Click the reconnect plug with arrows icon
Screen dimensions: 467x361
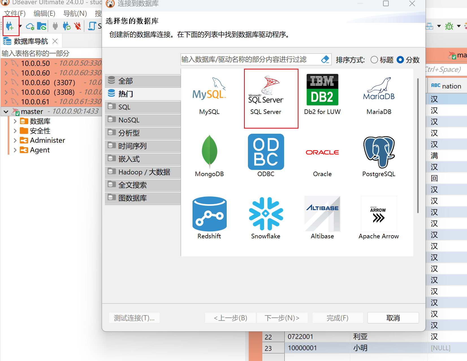tap(67, 26)
